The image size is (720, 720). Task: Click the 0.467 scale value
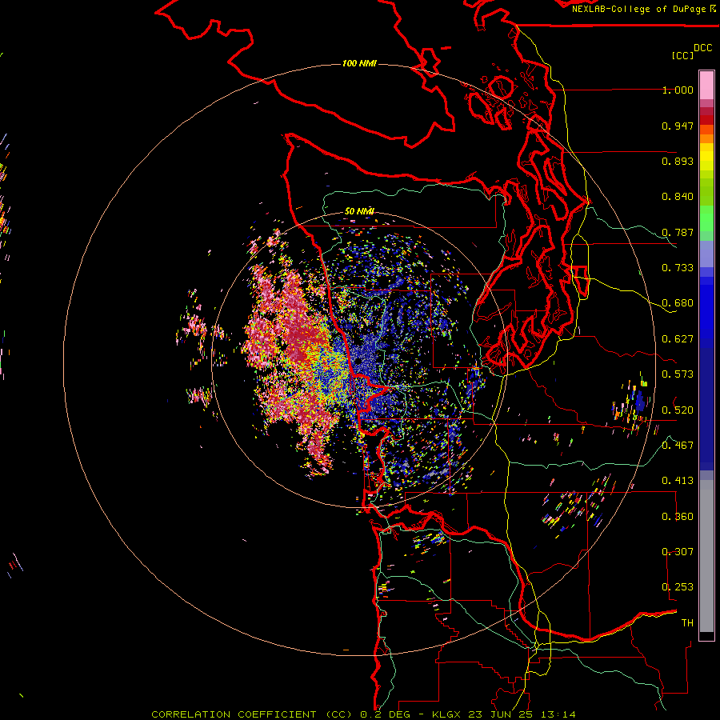pyautogui.click(x=678, y=445)
